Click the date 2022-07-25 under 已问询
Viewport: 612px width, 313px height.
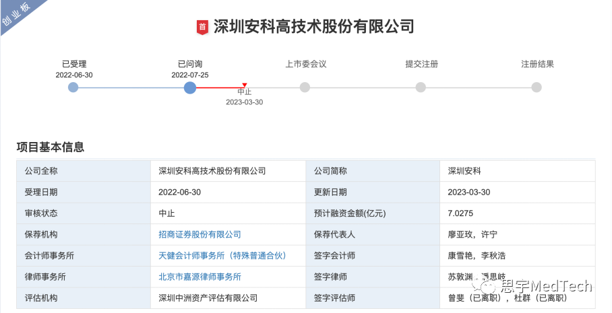(x=190, y=75)
